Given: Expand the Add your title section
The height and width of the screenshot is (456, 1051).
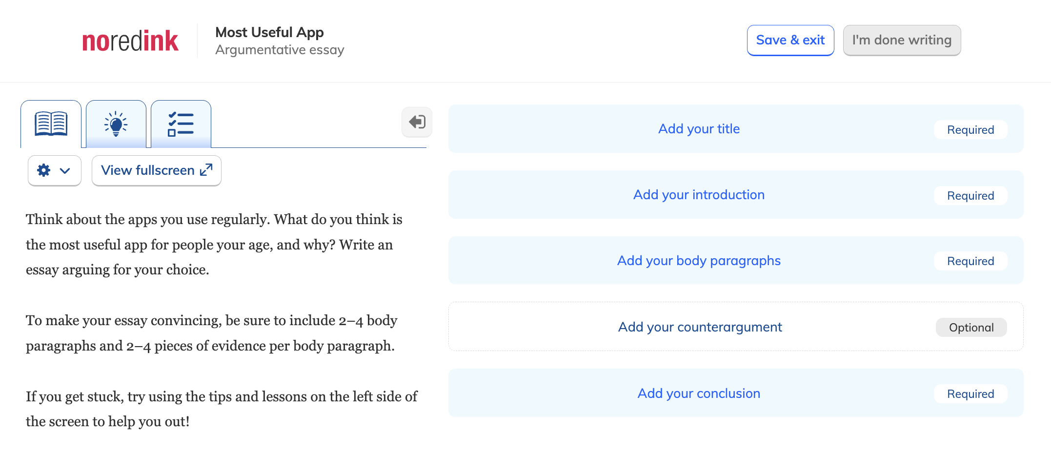Looking at the screenshot, I should [x=699, y=128].
